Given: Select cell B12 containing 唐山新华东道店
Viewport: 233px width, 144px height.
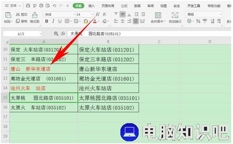Looking at the screenshot, I should [x=108, y=69].
